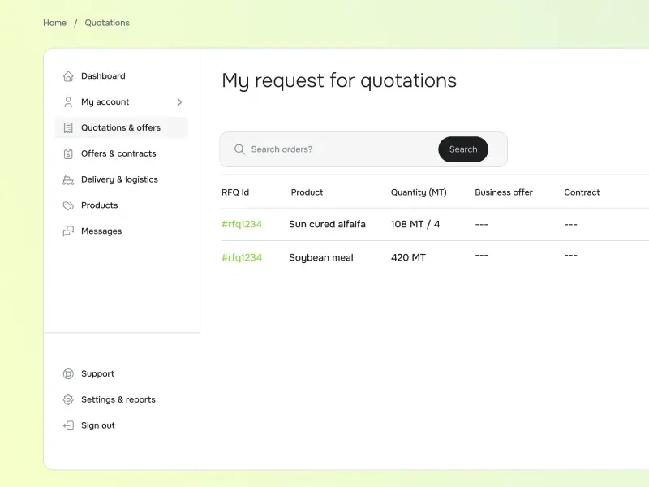The width and height of the screenshot is (649, 487).
Task: Click the Delivery & logistics ship icon
Action: coord(68,179)
